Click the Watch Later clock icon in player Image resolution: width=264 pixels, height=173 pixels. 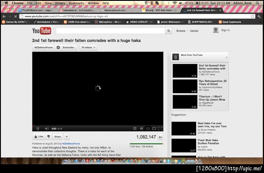point(141,129)
